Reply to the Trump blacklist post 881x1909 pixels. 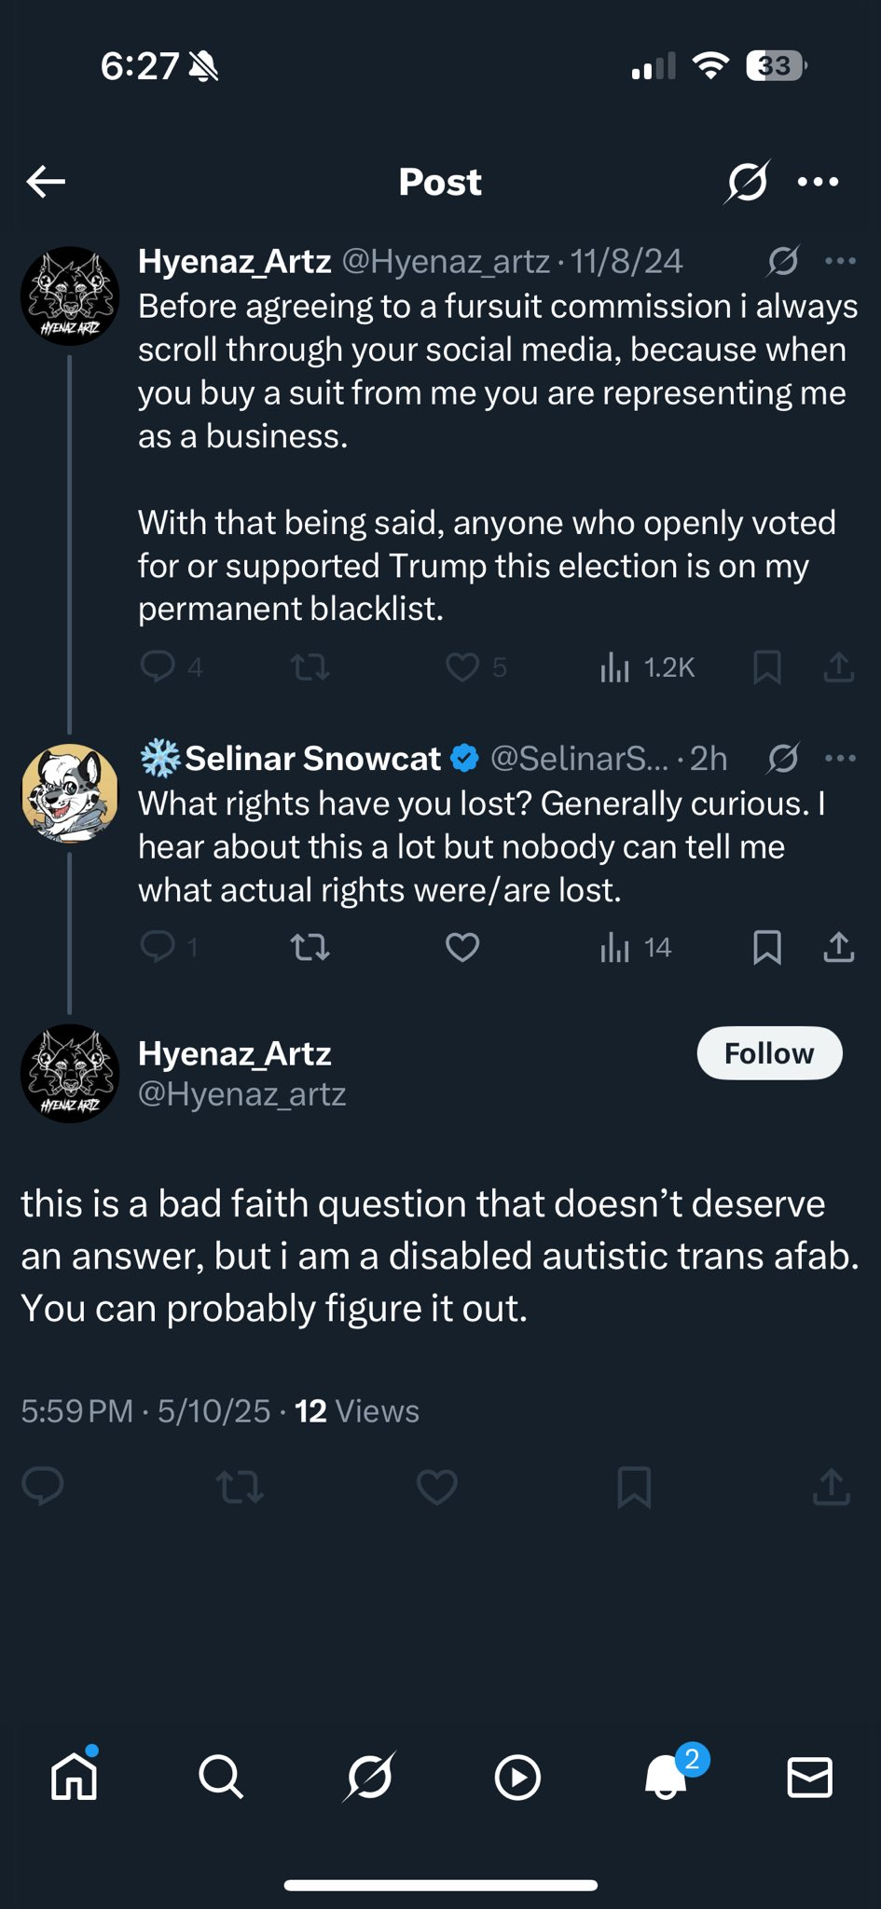pos(158,666)
